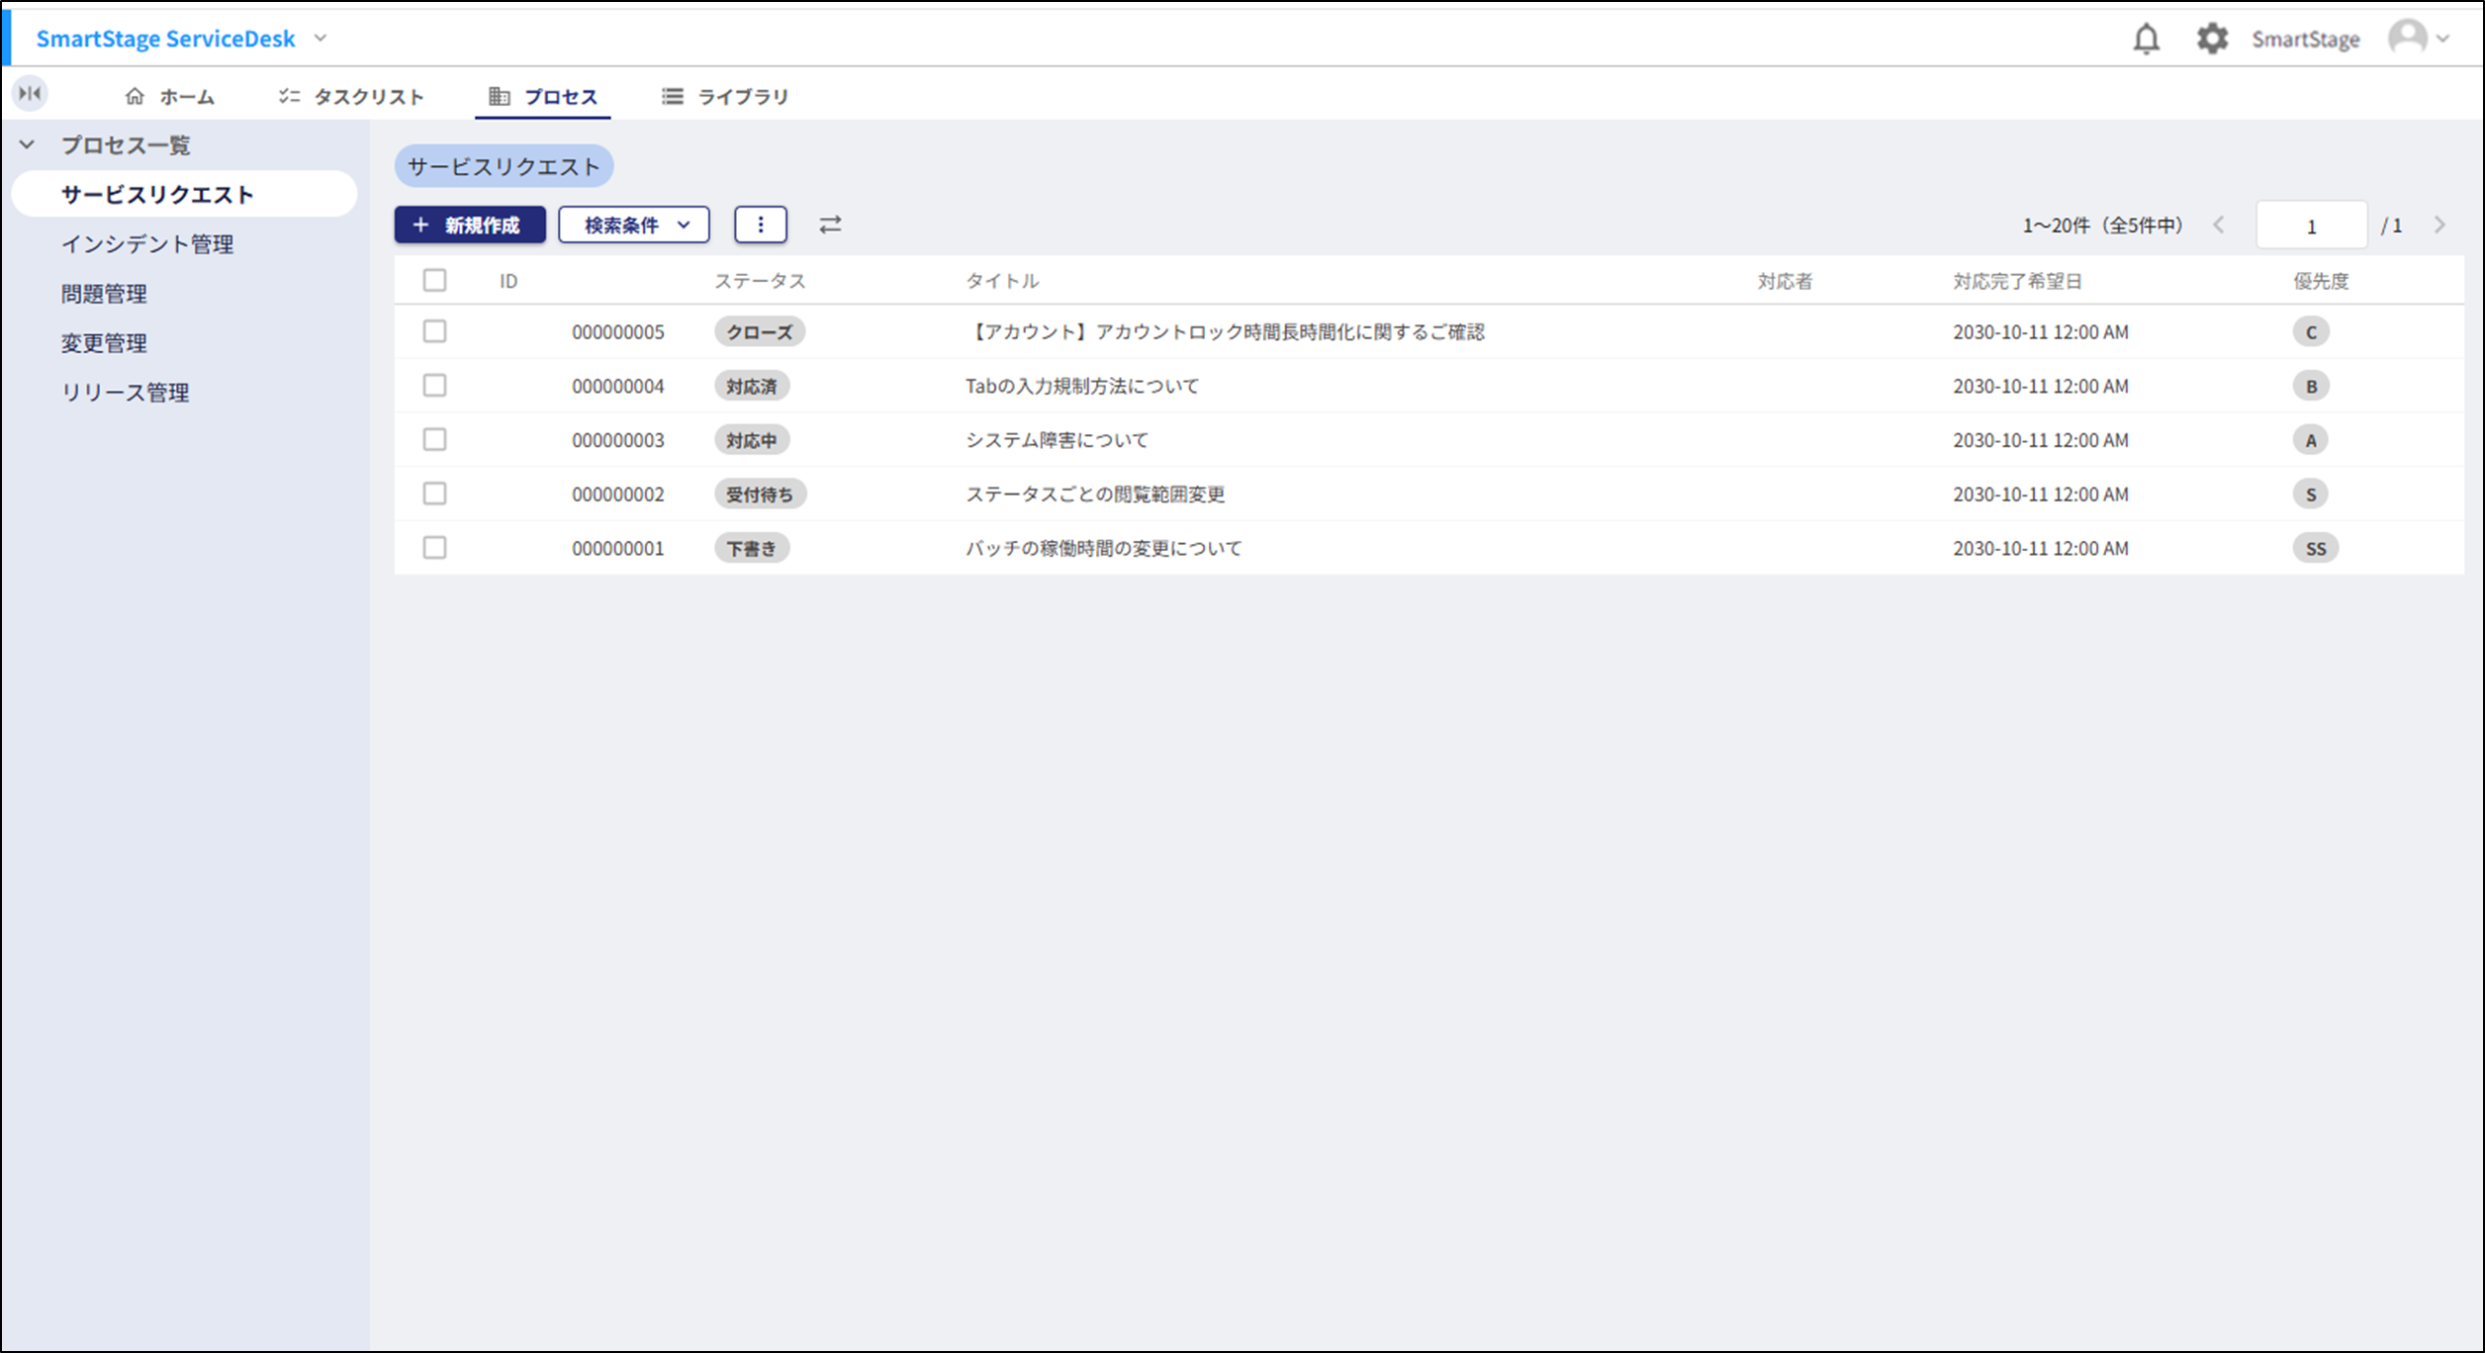Click the user avatar icon
This screenshot has height=1353, width=2485.
2407,38
